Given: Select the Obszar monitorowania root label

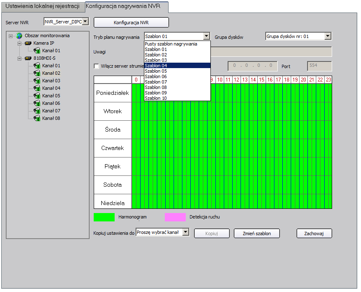Looking at the screenshot, I should [47, 36].
